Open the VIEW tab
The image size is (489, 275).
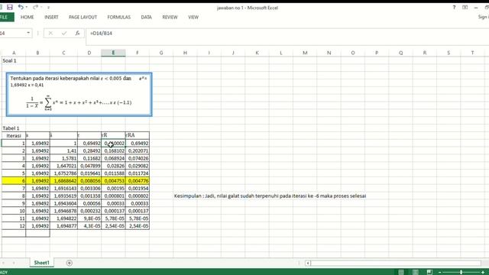193,17
